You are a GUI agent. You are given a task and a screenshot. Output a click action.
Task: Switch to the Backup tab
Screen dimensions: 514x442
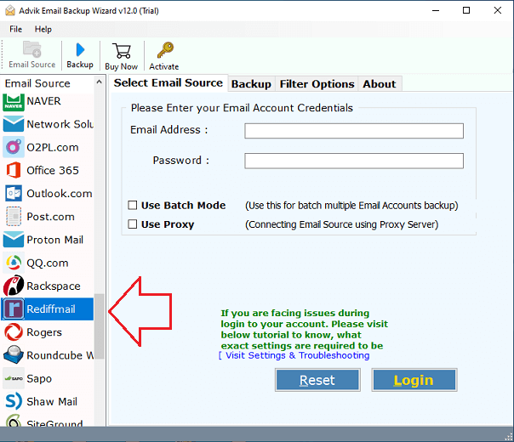coord(251,84)
